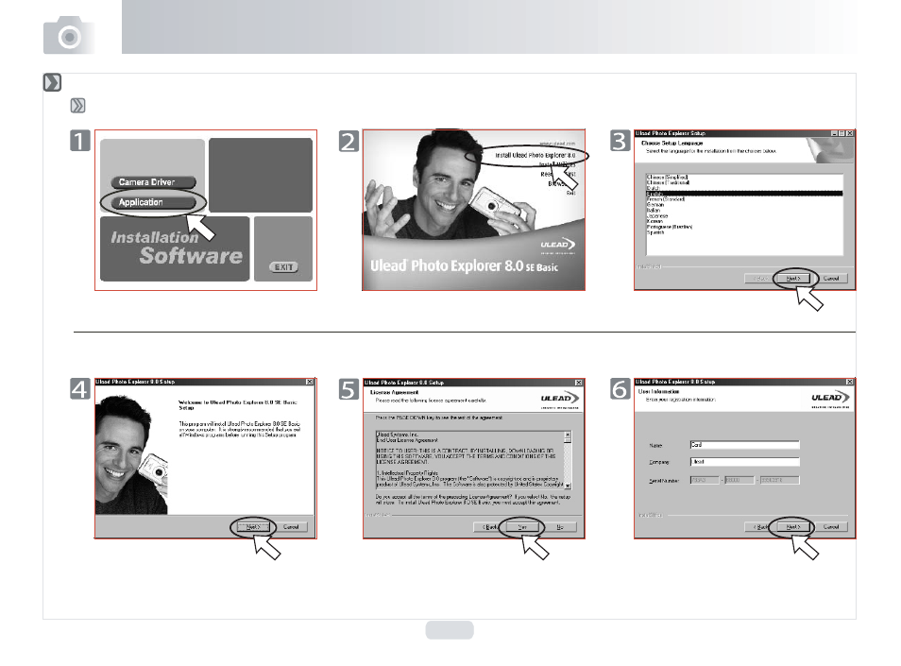Close the Choose Setup Language window
The image size is (901, 666).
(x=850, y=133)
